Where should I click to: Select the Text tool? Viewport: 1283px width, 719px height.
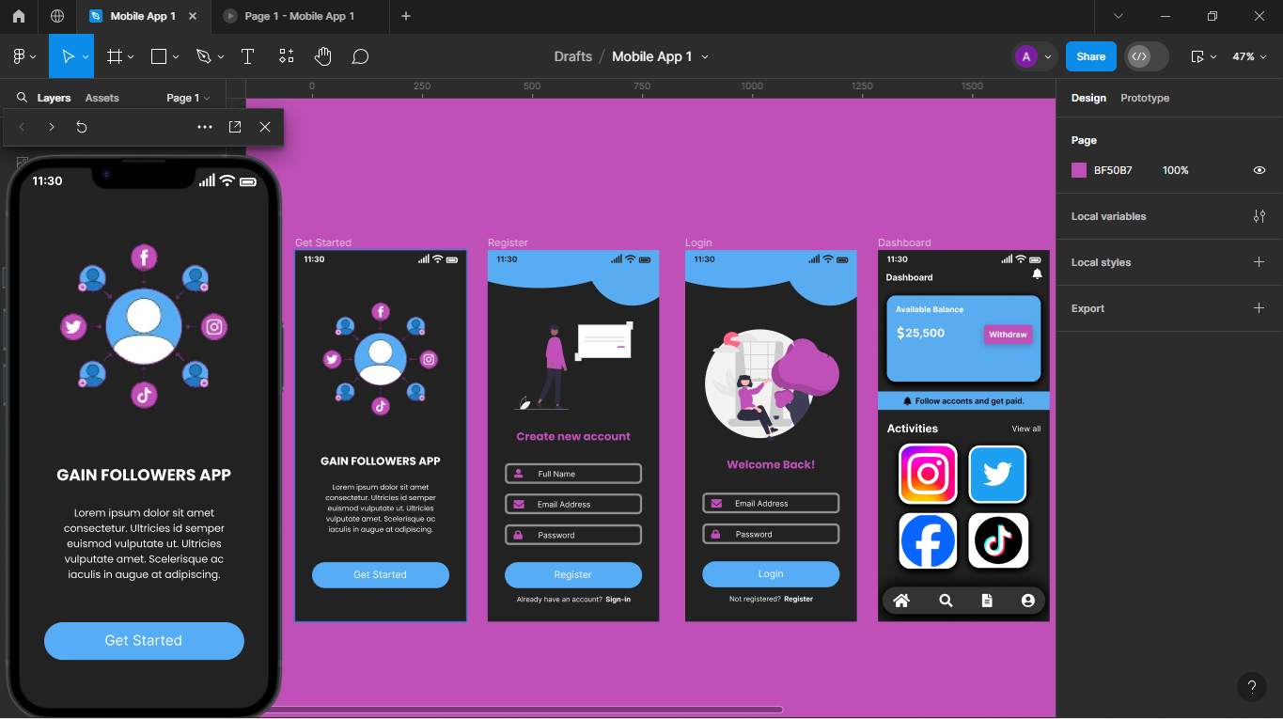247,56
